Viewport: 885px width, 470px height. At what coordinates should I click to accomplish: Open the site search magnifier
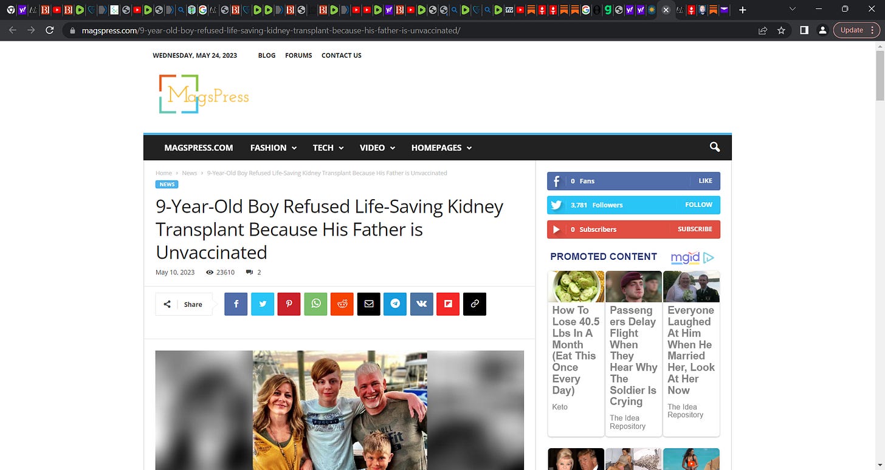pyautogui.click(x=715, y=147)
